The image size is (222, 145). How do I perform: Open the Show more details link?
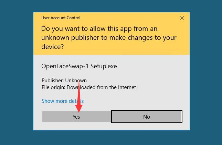click(x=63, y=101)
